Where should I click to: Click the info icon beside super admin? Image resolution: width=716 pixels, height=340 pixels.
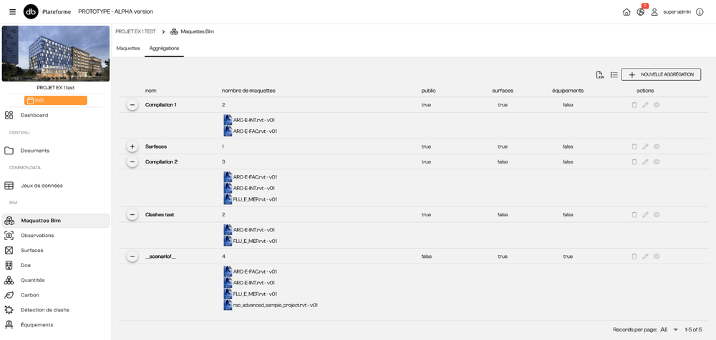click(700, 12)
